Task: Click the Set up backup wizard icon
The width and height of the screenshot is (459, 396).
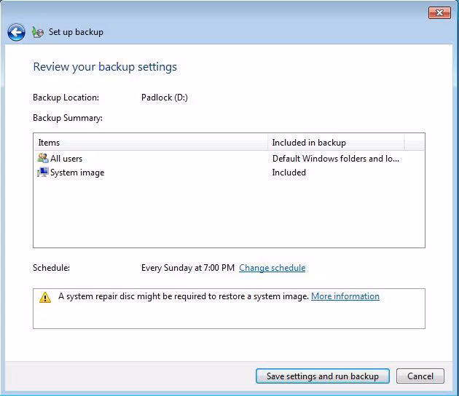Action: (x=38, y=32)
